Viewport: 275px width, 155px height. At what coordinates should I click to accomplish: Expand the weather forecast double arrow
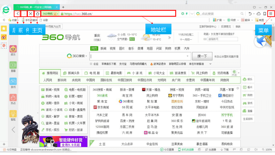click(x=169, y=37)
